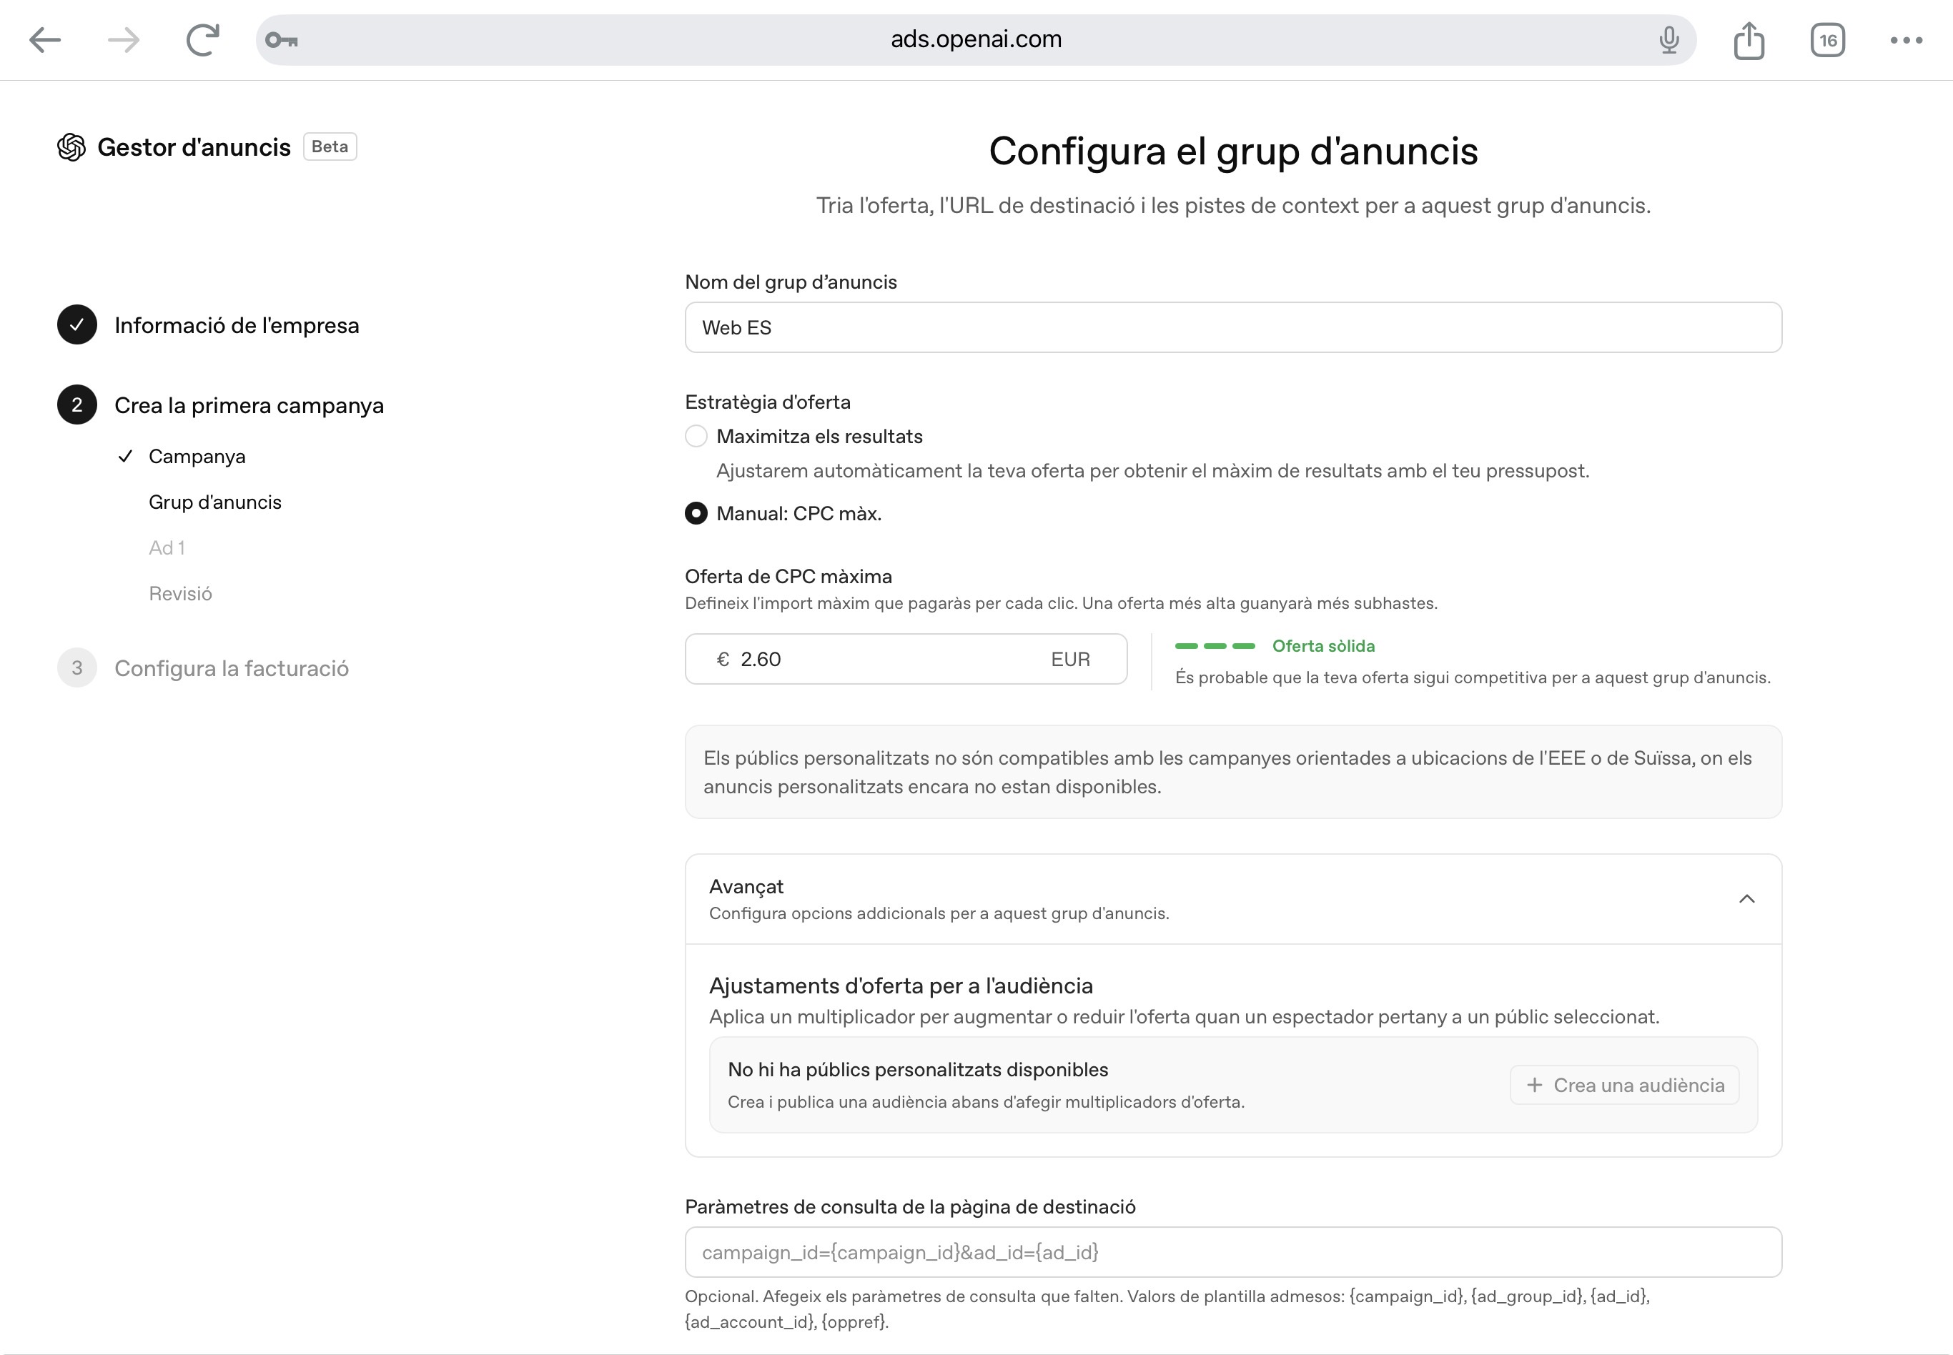Screen dimensions: 1953x1355
Task: Click the No hi ha públics personalitzats disponibles text
Action: 918,1070
